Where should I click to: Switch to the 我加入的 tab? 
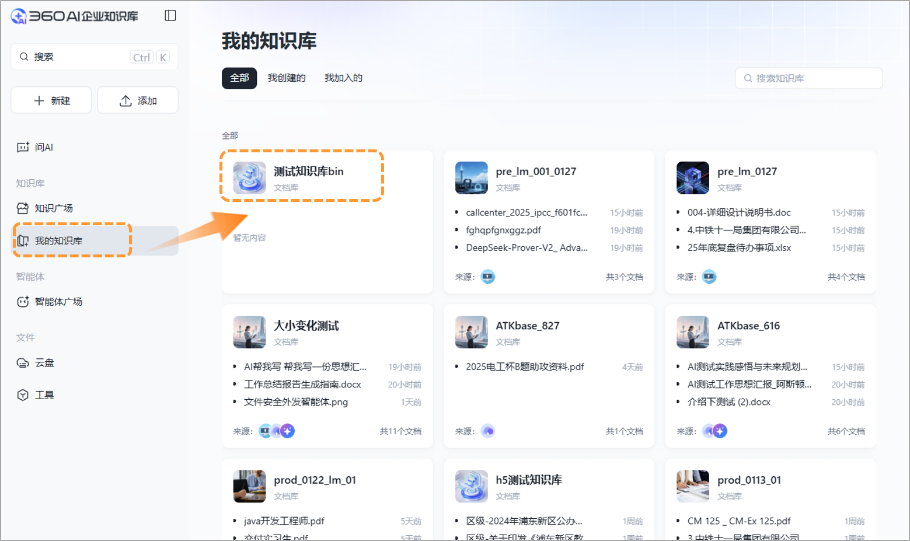343,78
